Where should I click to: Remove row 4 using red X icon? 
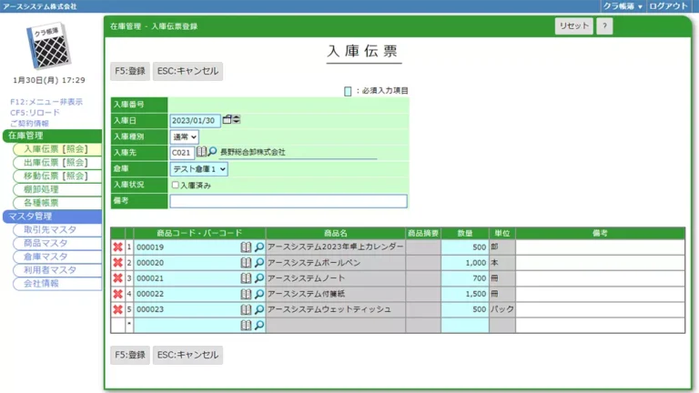(x=117, y=294)
